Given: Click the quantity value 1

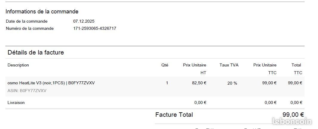Looking at the screenshot, I should click(x=167, y=83).
